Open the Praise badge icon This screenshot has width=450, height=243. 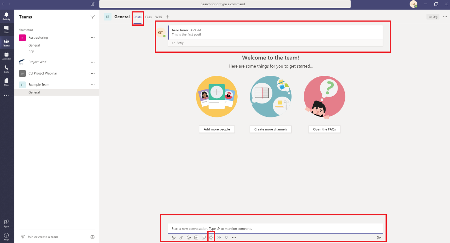226,237
